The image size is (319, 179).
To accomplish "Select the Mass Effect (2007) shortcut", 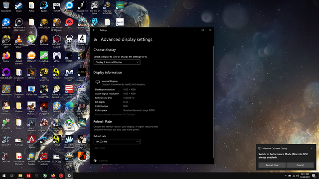I will point(69,75).
